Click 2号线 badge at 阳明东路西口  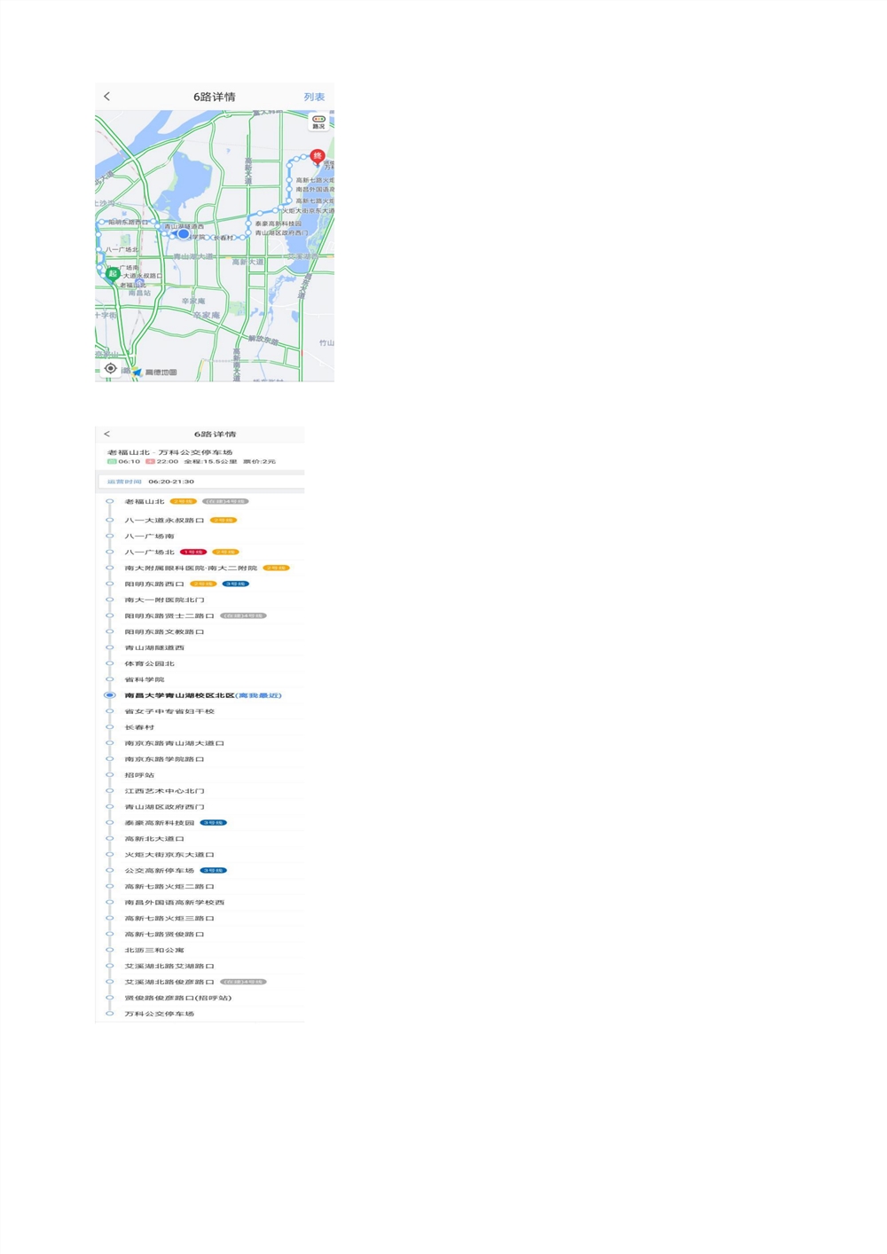coord(203,584)
